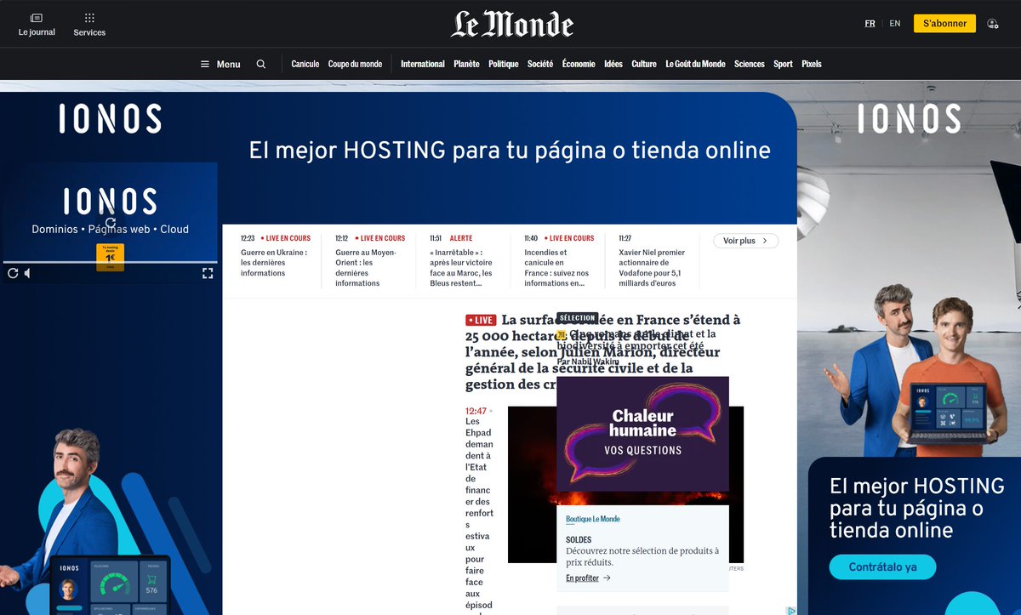The image size is (1021, 615).
Task: Click Chaleur humaine Vos questions image
Action: click(642, 434)
